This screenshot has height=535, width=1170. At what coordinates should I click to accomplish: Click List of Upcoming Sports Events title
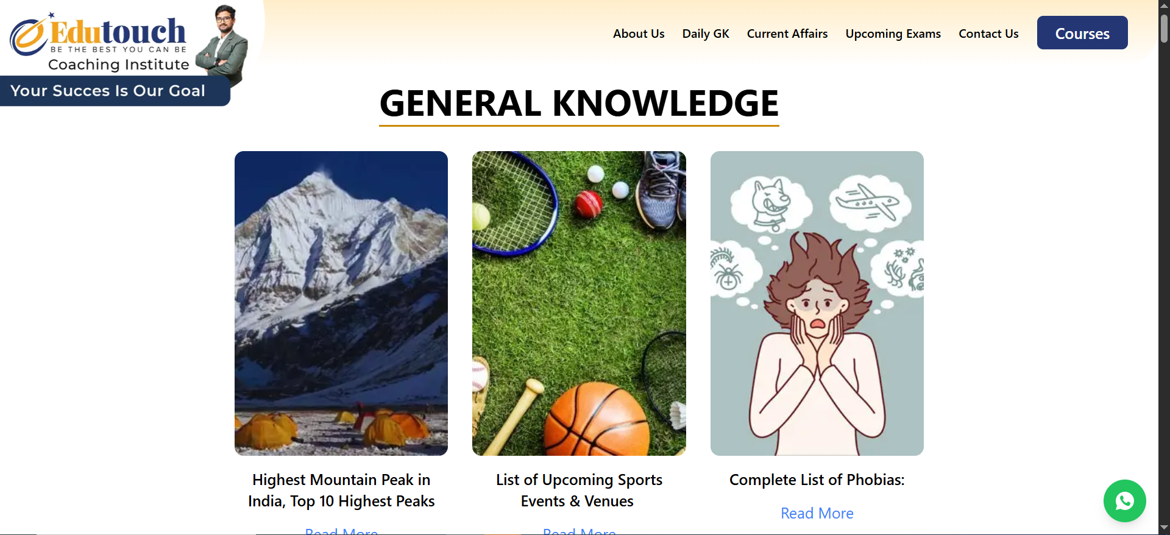579,491
